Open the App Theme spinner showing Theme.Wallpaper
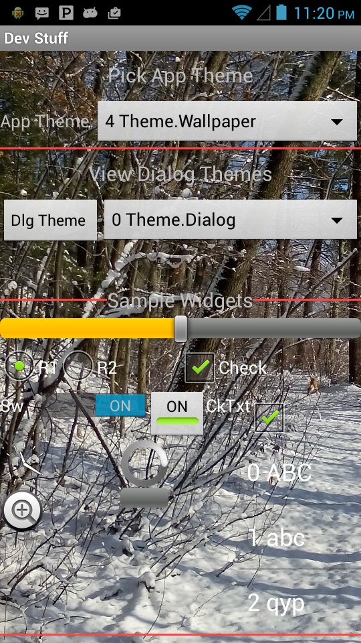This screenshot has height=643, width=361. (x=227, y=121)
